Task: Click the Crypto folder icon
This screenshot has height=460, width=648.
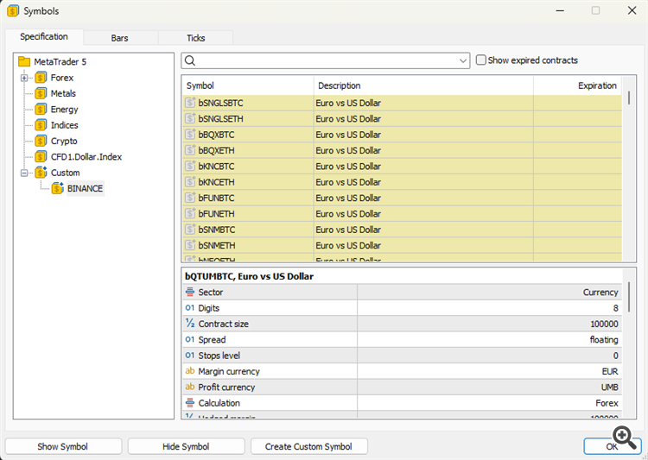Action: [41, 141]
